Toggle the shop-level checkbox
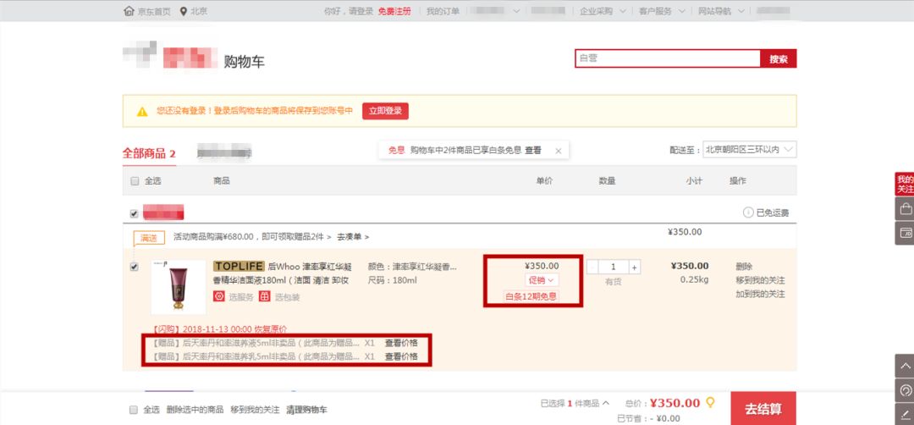Image resolution: width=914 pixels, height=425 pixels. click(135, 213)
